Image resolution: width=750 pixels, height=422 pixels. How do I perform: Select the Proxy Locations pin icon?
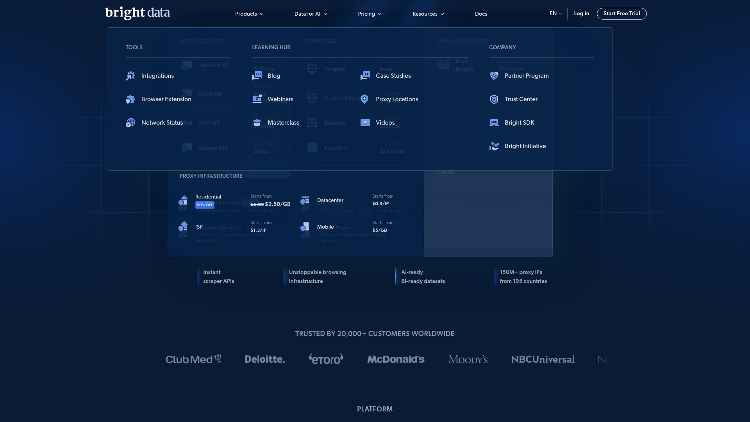tap(365, 99)
